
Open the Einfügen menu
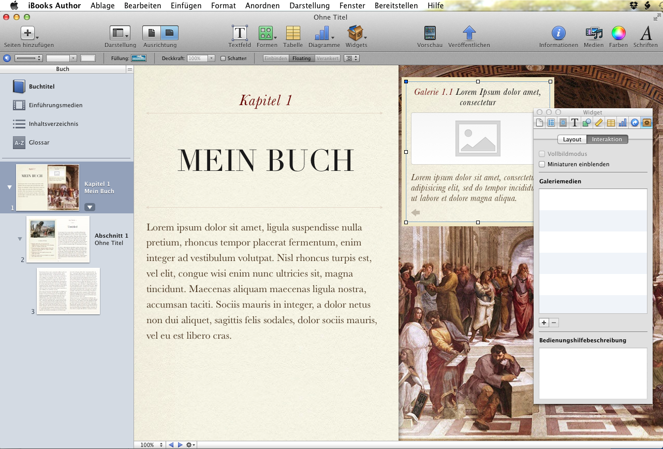point(186,6)
